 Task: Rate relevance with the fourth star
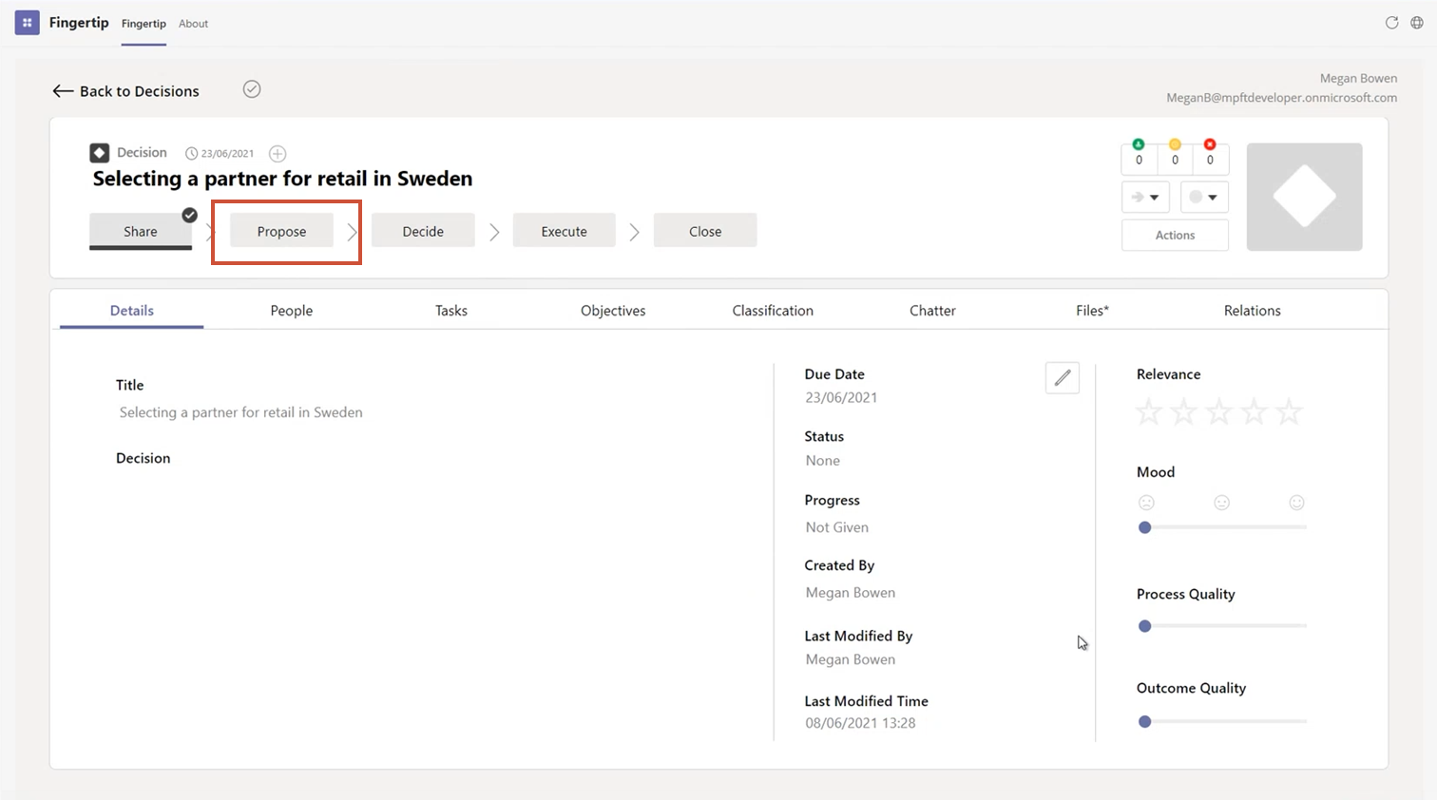pyautogui.click(x=1255, y=412)
